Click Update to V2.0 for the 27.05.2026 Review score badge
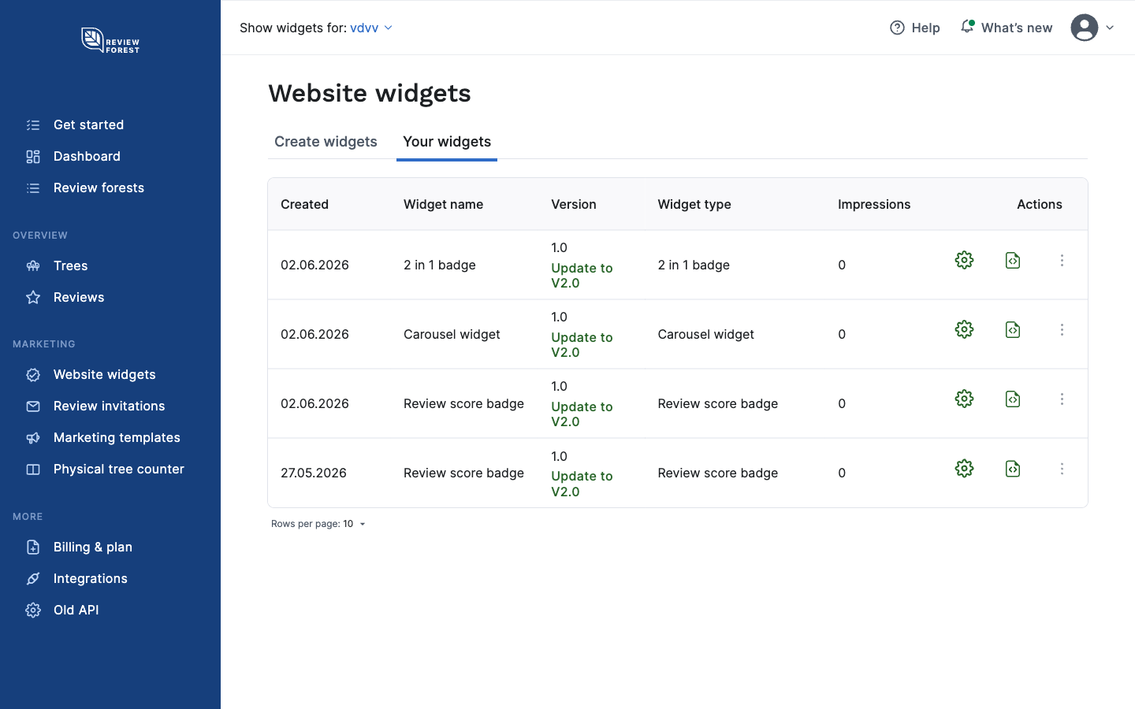The height and width of the screenshot is (709, 1135). 582,484
